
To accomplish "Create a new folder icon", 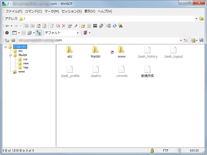I will [x=83, y=26].
